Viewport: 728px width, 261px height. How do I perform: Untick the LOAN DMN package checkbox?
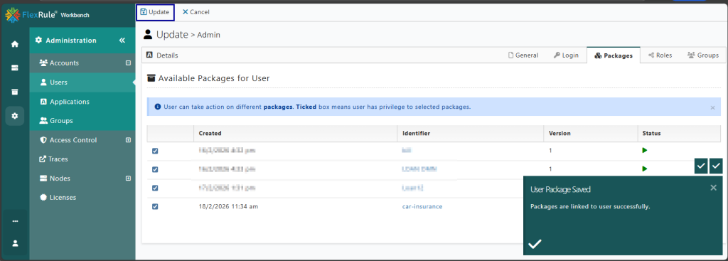point(155,169)
